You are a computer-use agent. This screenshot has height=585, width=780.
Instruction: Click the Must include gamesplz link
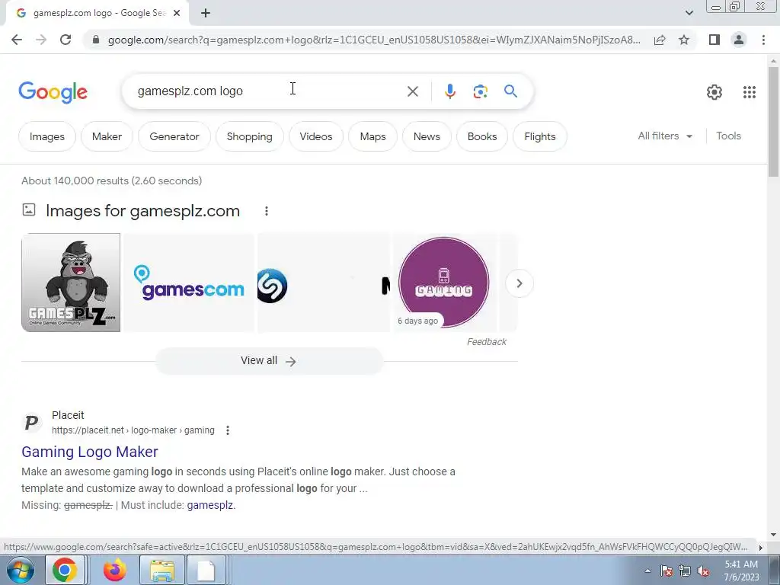(210, 505)
